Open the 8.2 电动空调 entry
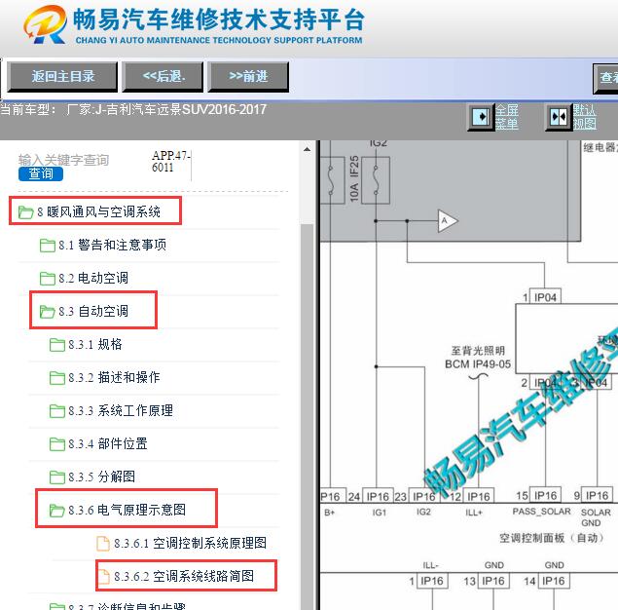Viewport: 618px width, 610px height. (93, 278)
